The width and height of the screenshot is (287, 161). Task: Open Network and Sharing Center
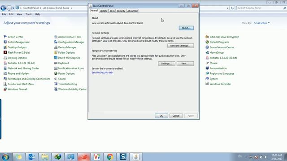coord(21,68)
